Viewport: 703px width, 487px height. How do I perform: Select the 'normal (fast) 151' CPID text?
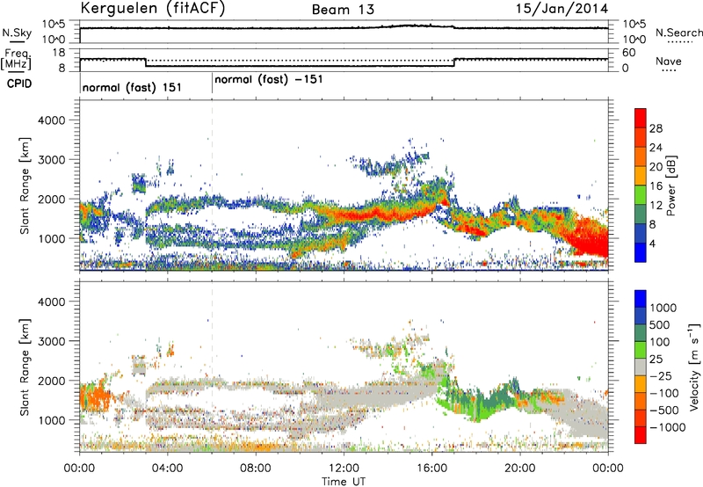tap(132, 87)
